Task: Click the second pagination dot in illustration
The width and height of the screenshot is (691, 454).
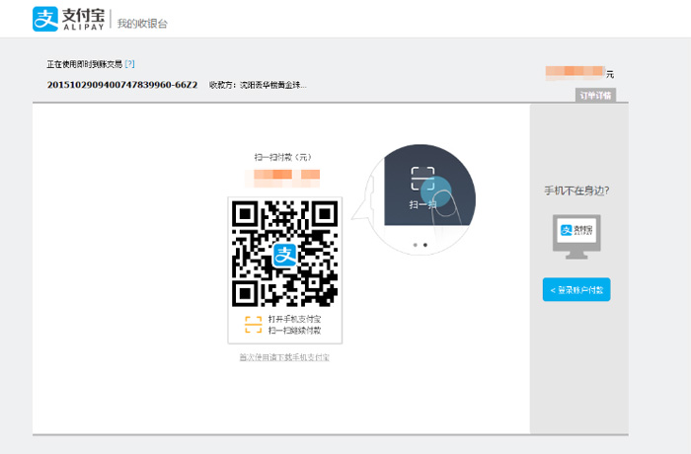Action: (x=425, y=245)
